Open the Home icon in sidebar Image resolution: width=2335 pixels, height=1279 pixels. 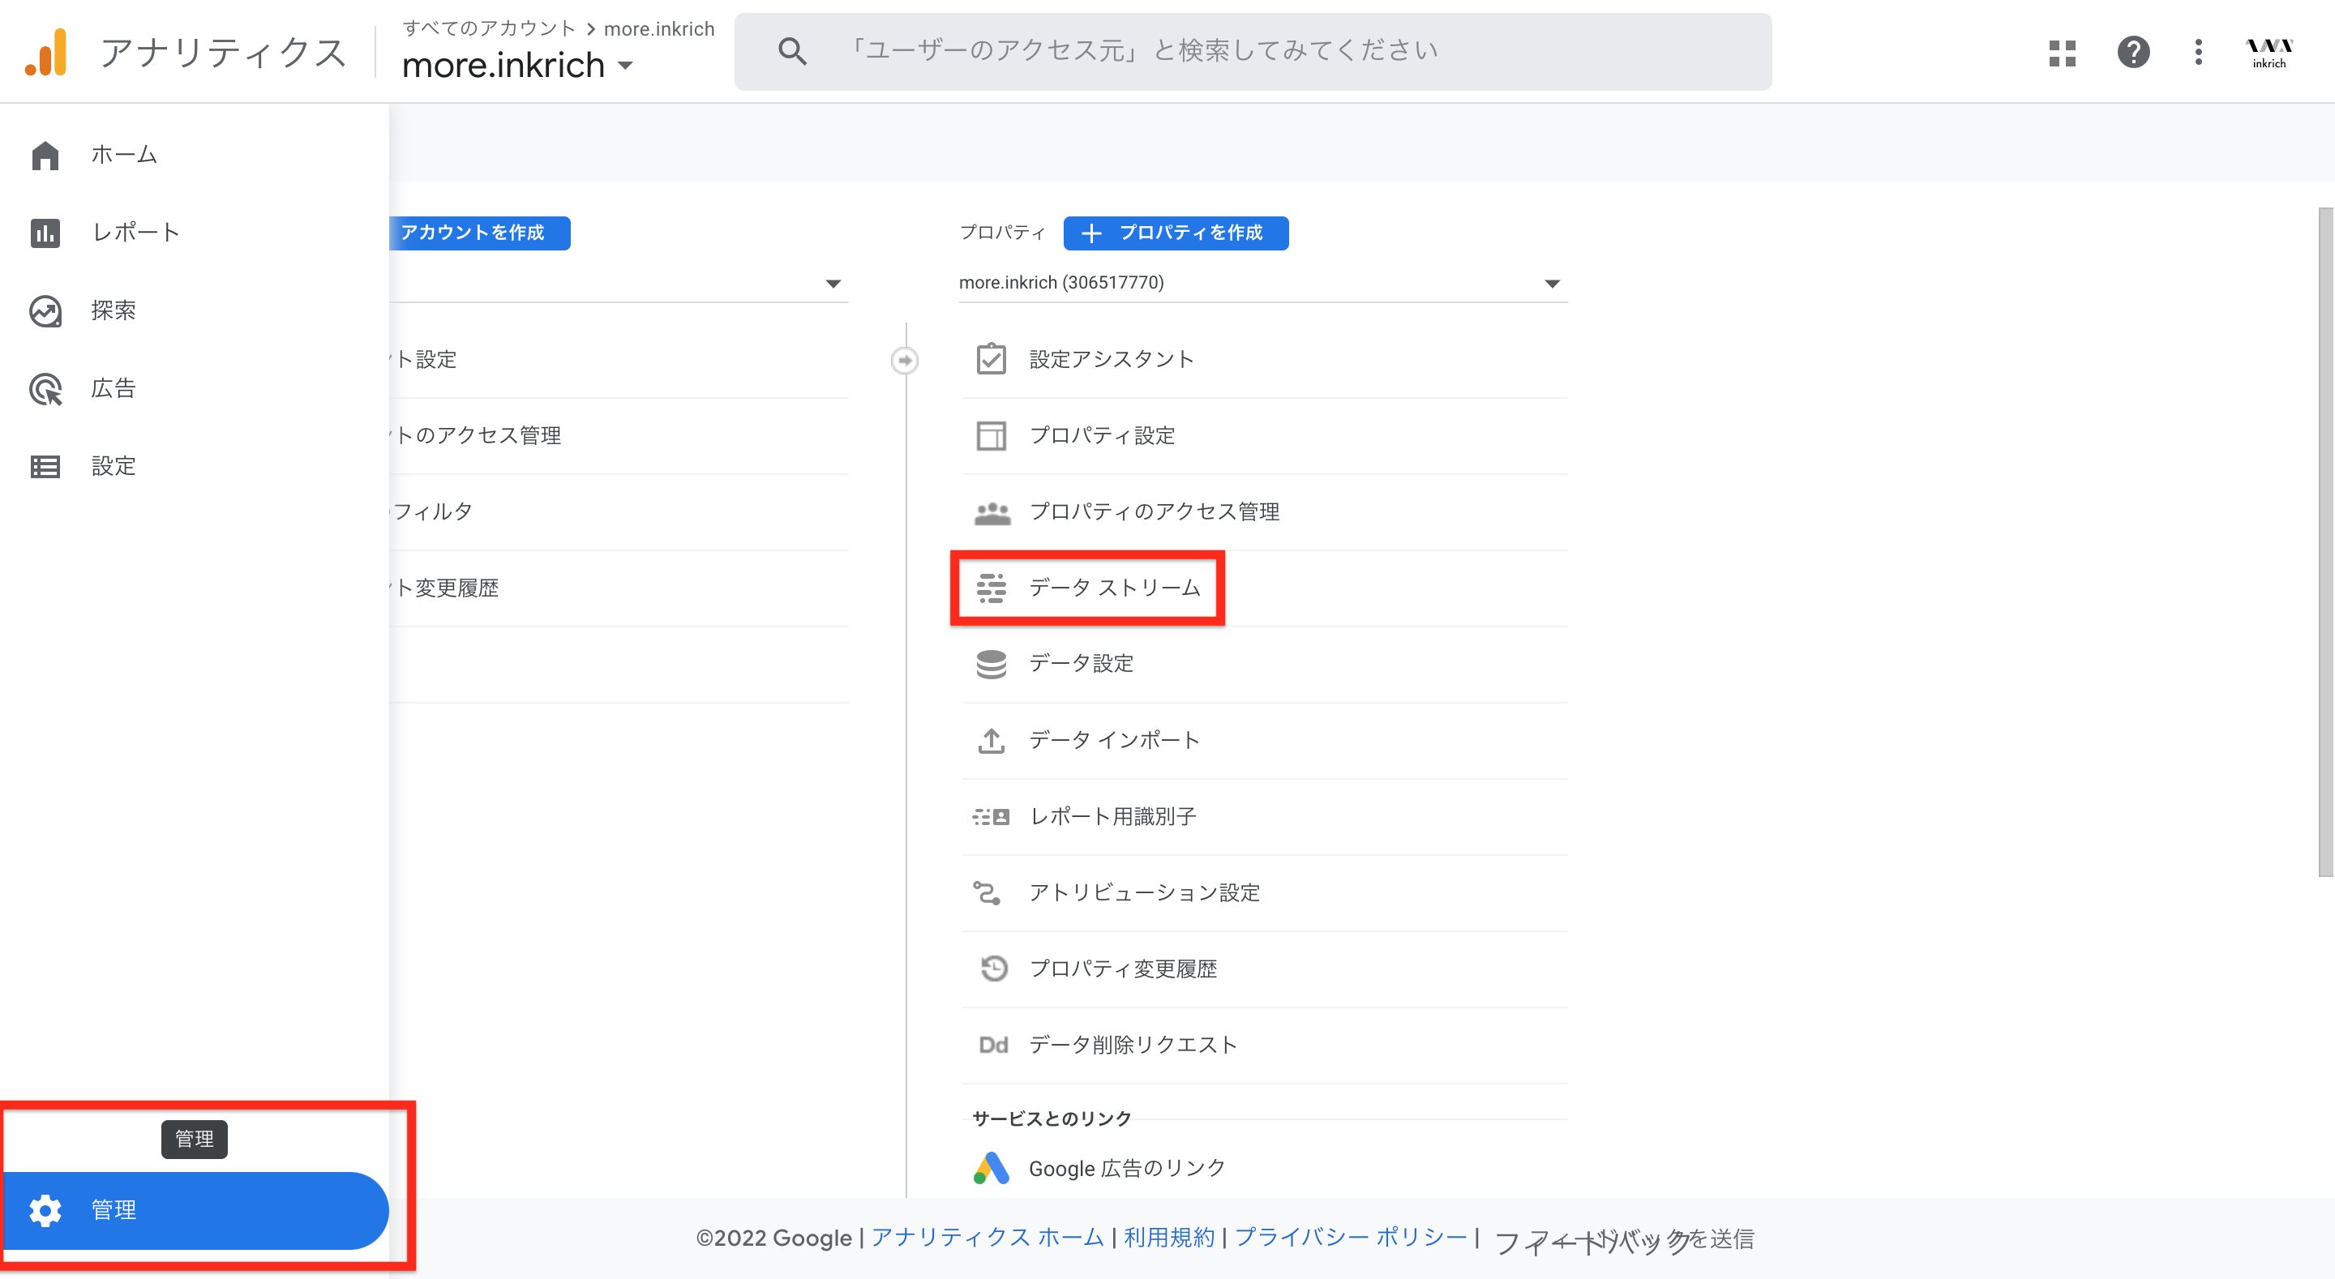45,155
